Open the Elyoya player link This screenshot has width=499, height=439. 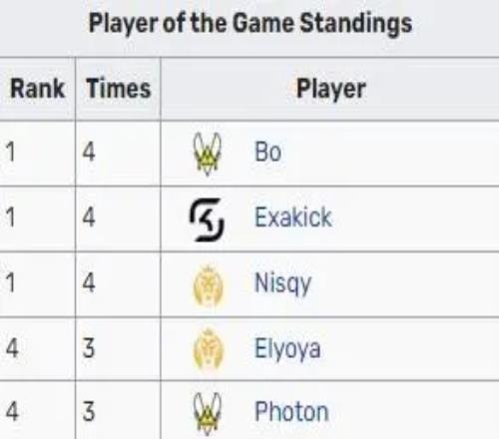pos(287,349)
